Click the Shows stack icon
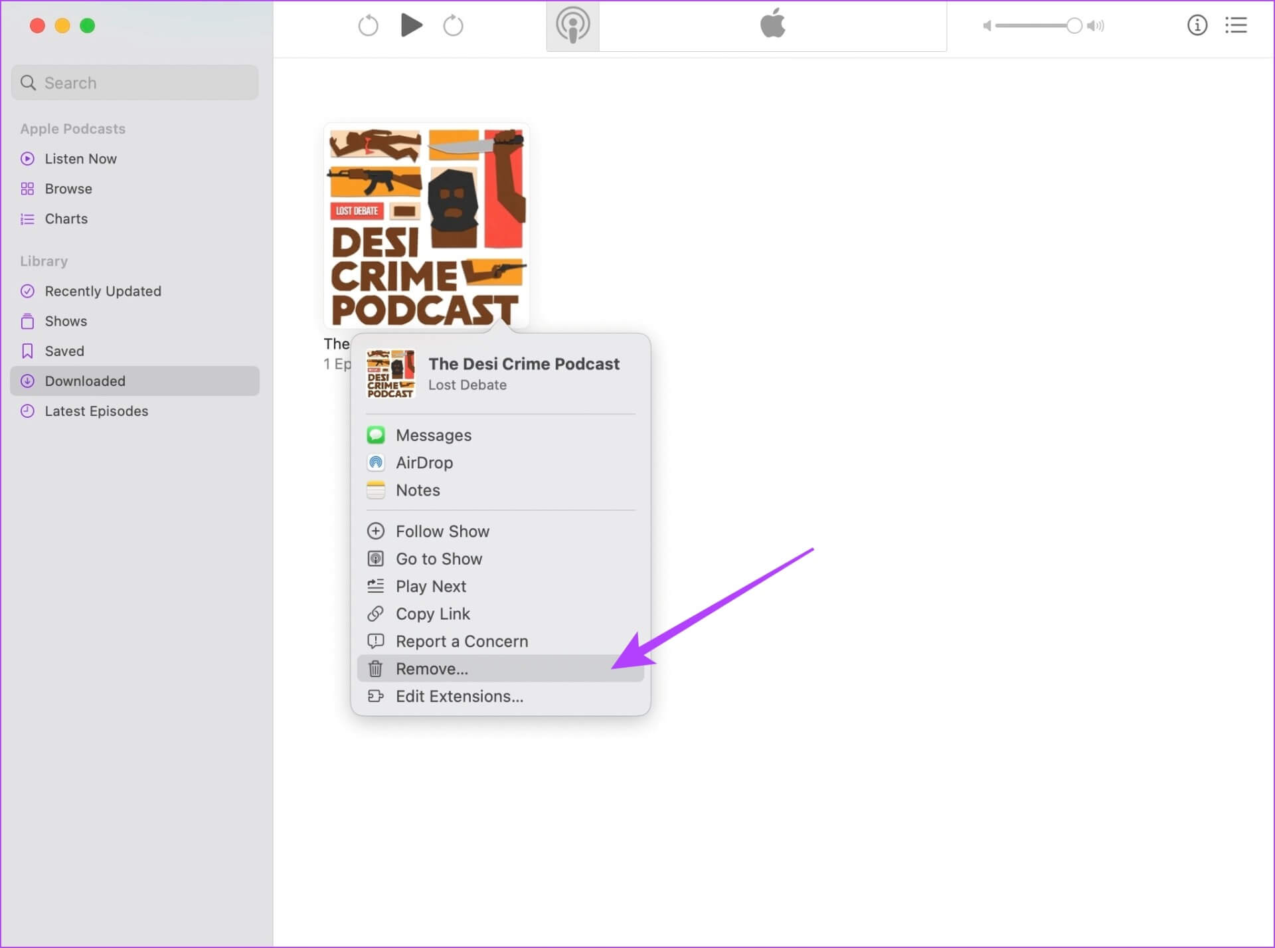The width and height of the screenshot is (1275, 948). pos(27,321)
